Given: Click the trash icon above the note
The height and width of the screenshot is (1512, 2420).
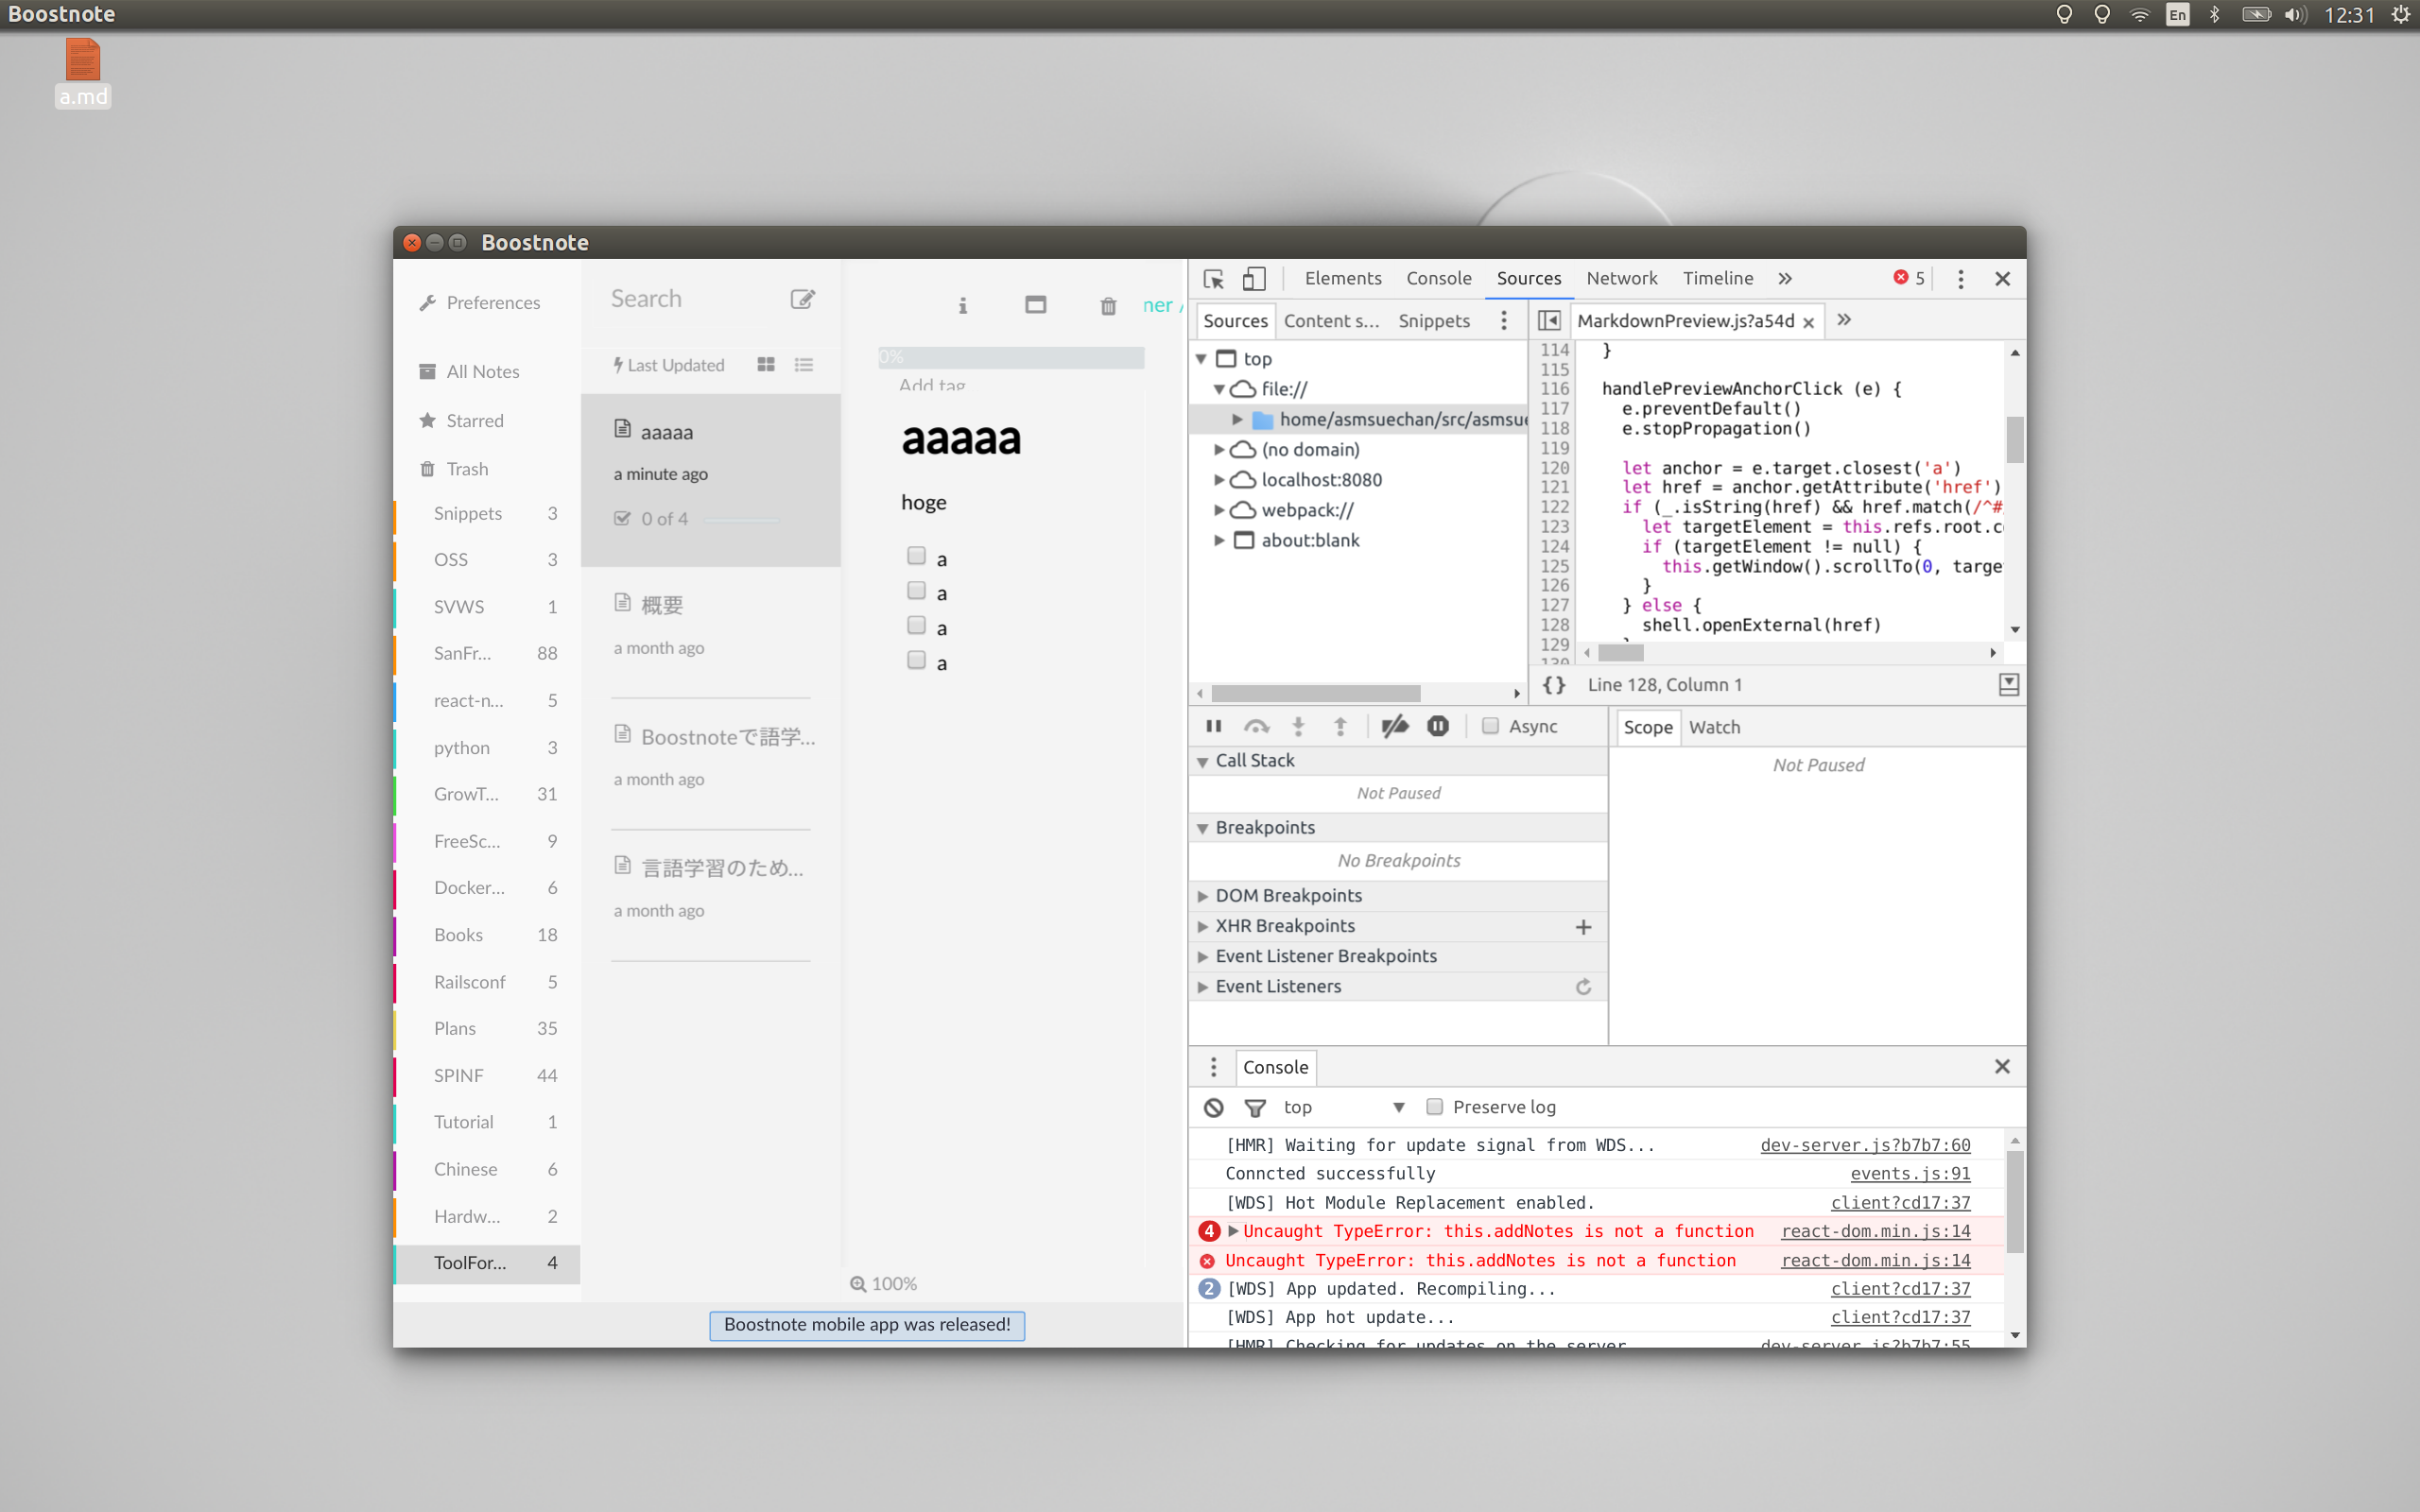Looking at the screenshot, I should [1108, 306].
